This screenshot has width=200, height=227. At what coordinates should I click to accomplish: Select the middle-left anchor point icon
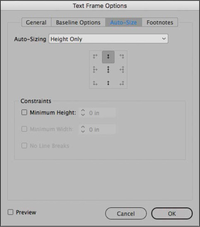tap(95, 69)
